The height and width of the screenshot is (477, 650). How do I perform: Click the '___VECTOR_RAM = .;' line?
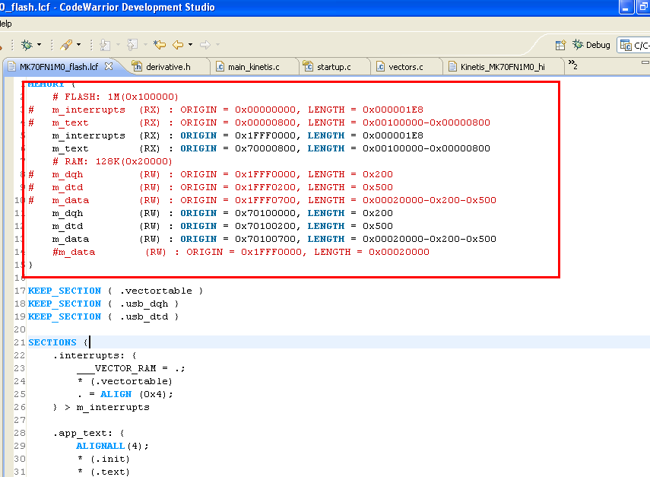tap(131, 368)
